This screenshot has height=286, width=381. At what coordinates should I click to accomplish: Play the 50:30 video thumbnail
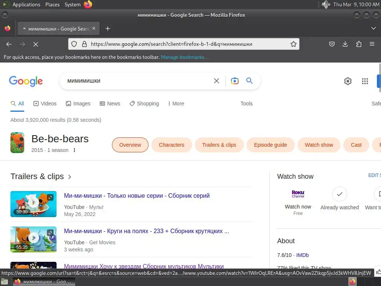point(33,204)
